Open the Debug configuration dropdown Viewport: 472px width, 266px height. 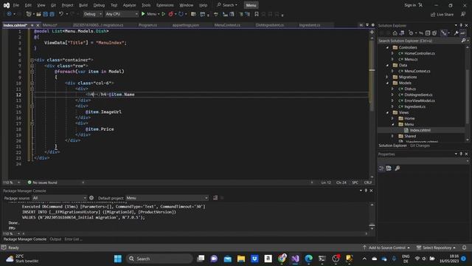(x=92, y=14)
